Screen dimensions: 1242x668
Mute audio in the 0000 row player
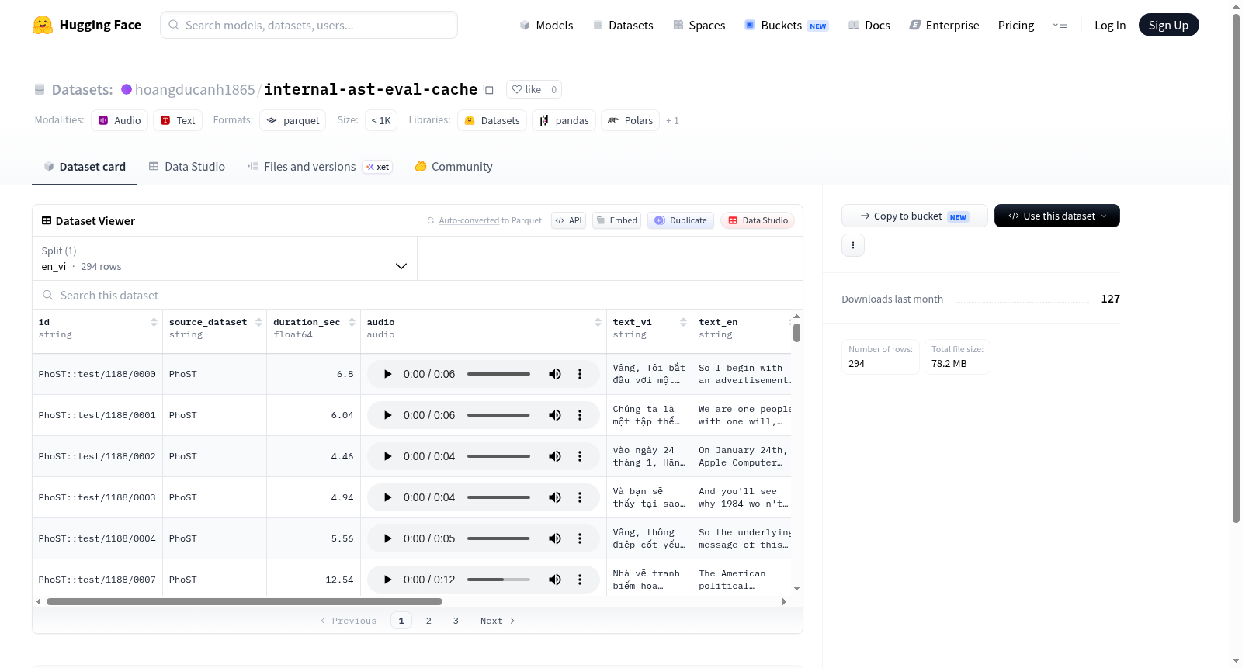pos(555,374)
